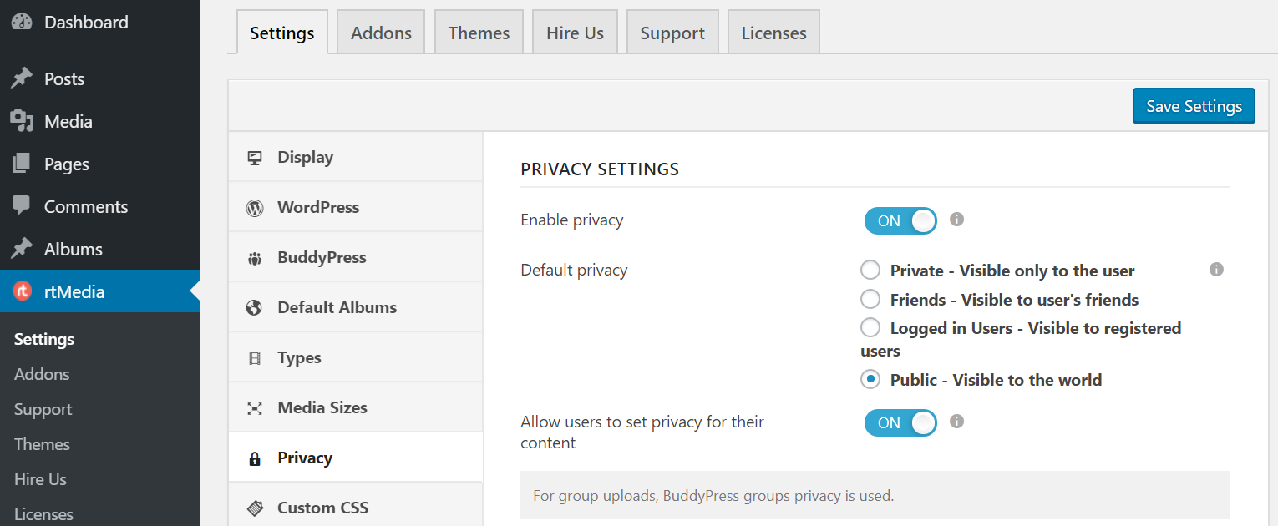Open Media Sizes via the resize icon
The width and height of the screenshot is (1278, 526).
(x=254, y=407)
